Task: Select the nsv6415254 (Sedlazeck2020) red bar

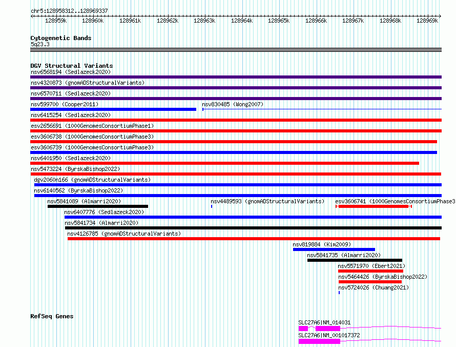Action: click(x=236, y=120)
